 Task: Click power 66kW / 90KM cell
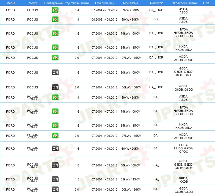[x=130, y=149]
